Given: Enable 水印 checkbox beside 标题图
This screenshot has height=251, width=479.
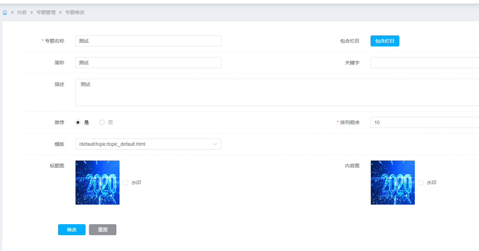Looking at the screenshot, I should click(126, 183).
